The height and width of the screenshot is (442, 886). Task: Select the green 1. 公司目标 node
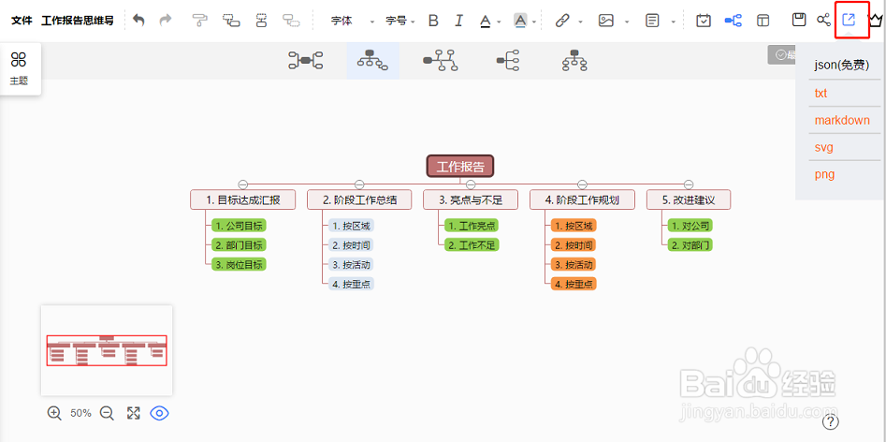point(239,226)
